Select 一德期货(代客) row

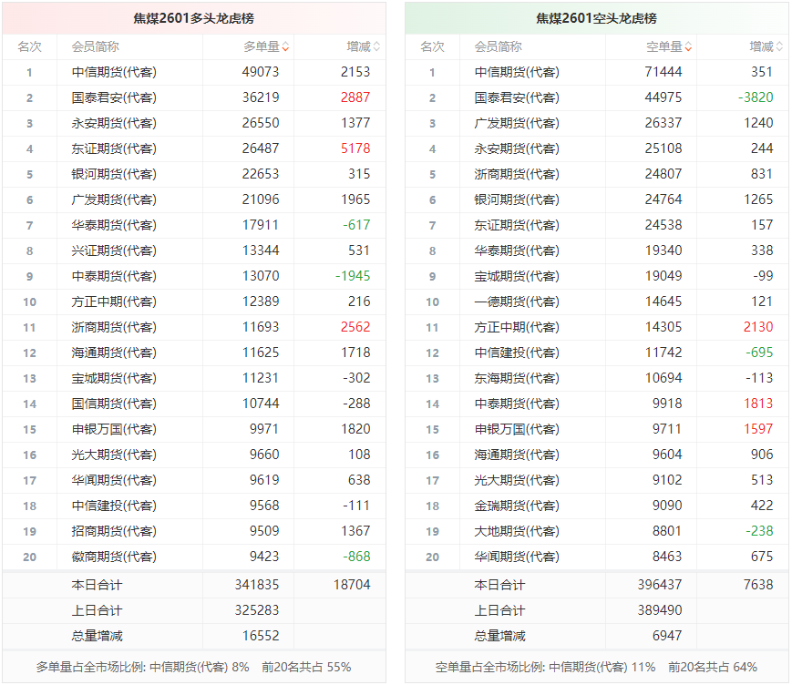coord(597,302)
